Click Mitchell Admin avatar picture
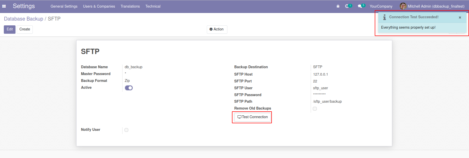 pos(403,6)
